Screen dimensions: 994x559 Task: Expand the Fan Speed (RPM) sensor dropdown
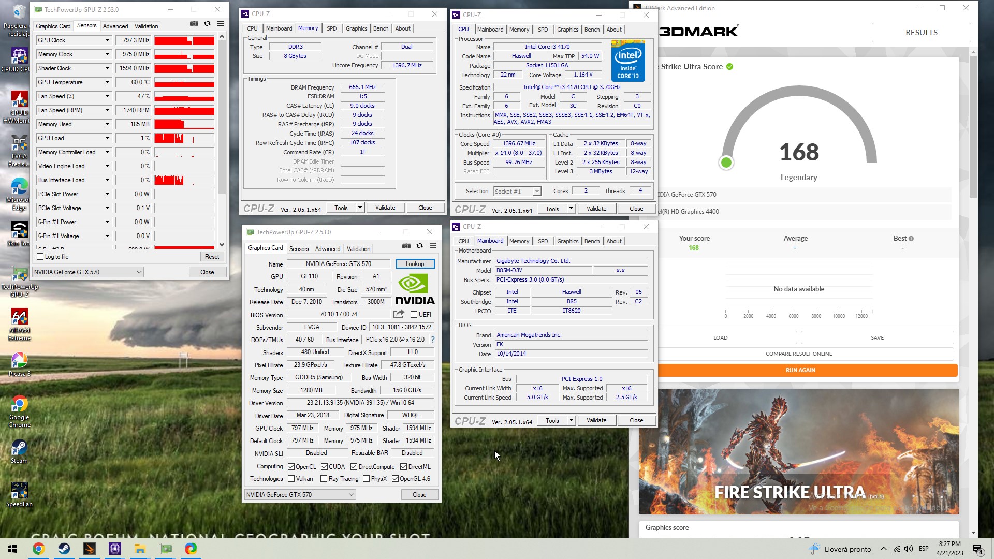coord(107,110)
